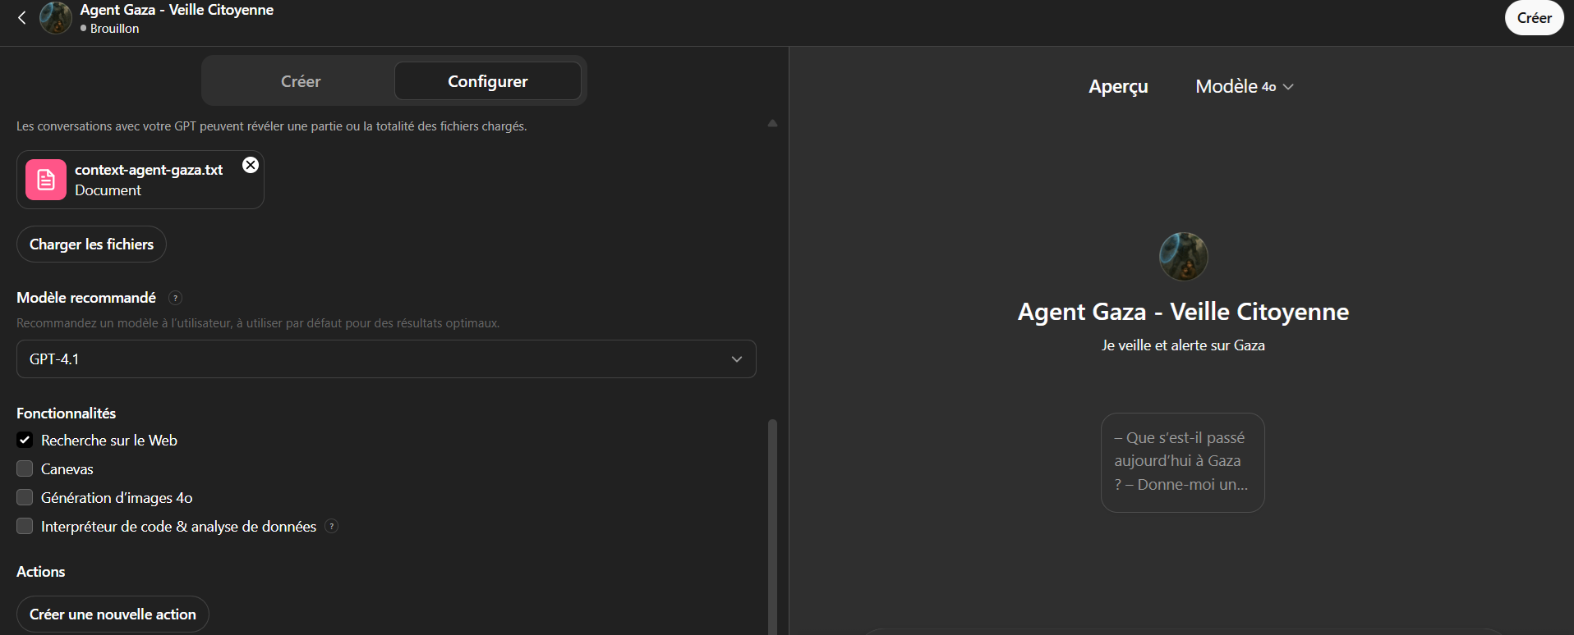
Task: Switch to the Créer tab
Action: (301, 81)
